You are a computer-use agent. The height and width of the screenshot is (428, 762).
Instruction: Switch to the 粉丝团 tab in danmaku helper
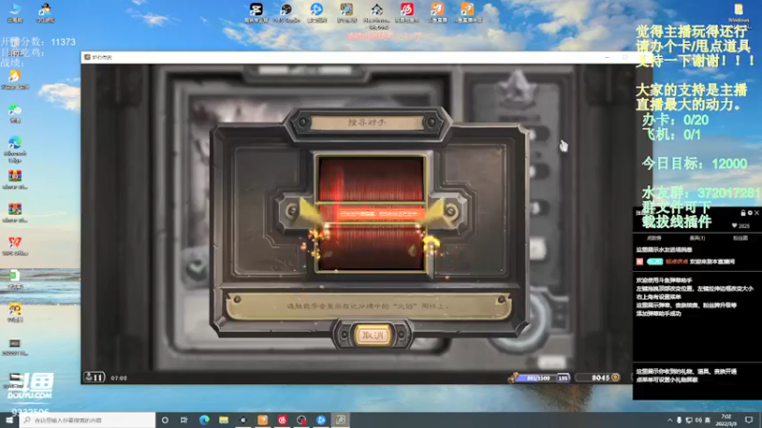tap(740, 238)
